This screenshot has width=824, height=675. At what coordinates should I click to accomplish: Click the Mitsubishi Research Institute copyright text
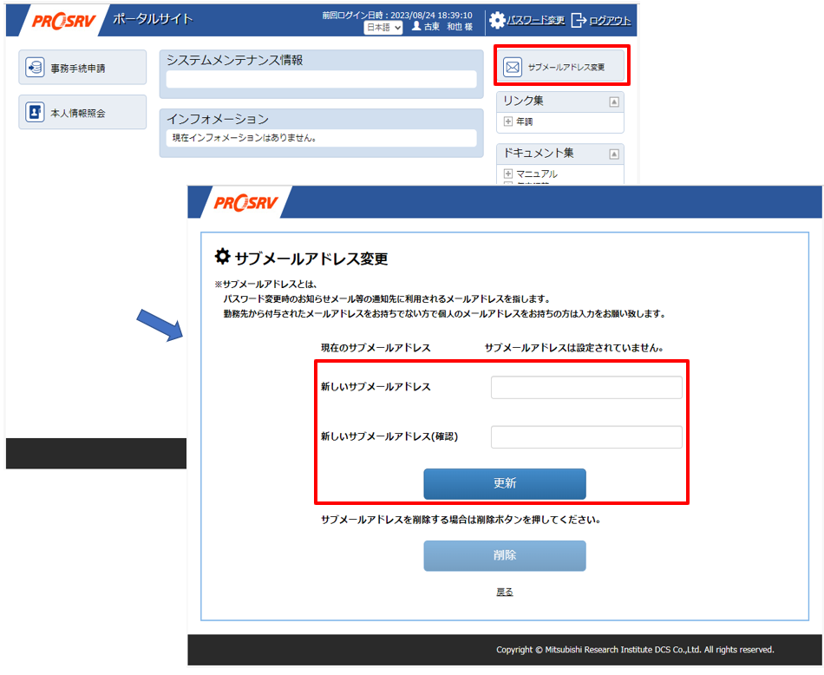(x=635, y=650)
